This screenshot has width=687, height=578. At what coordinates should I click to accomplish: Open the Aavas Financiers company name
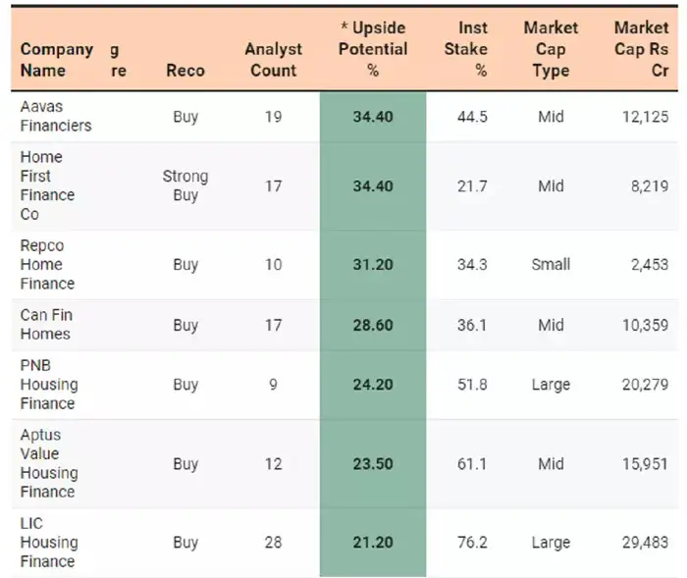(x=56, y=117)
